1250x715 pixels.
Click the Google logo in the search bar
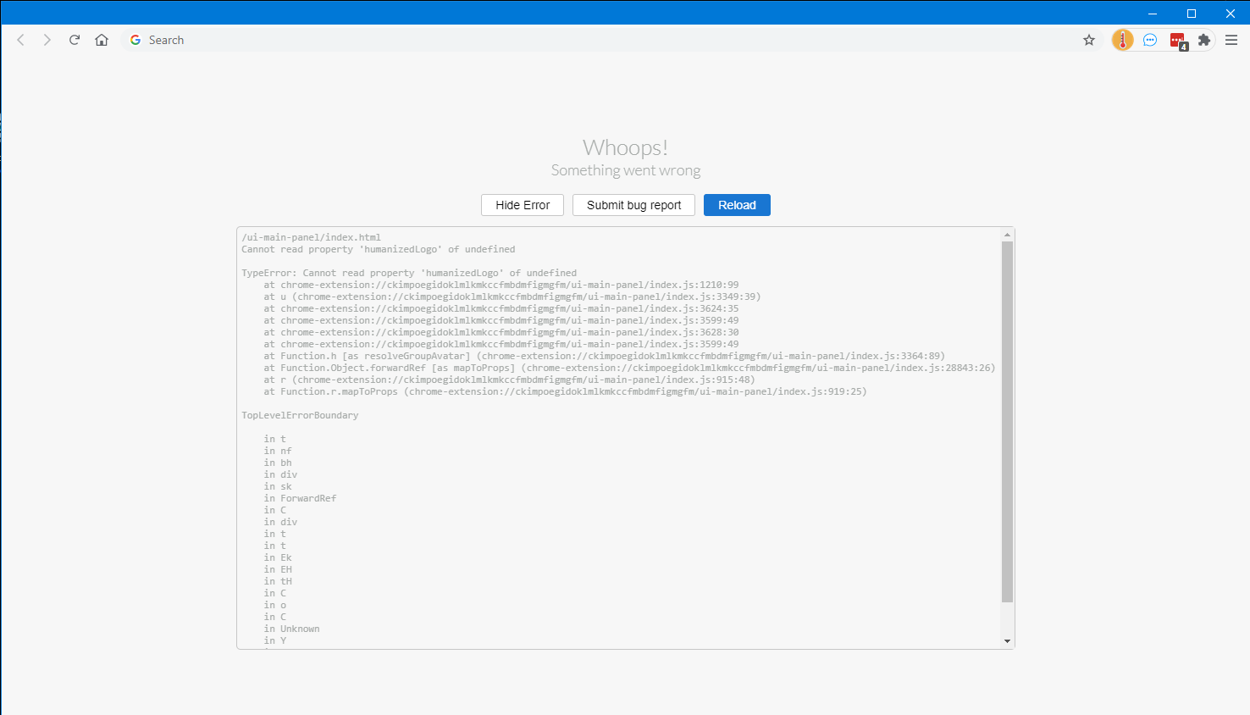[136, 40]
